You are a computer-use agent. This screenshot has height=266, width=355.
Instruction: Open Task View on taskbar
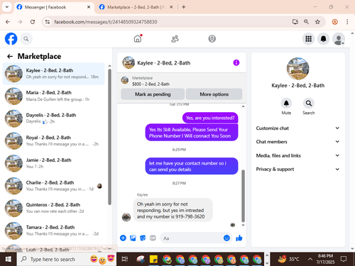(125, 259)
